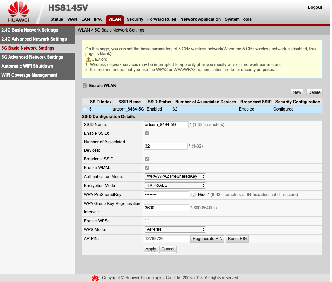Focus the Number of Associated Devices field
This screenshot has height=282, width=332.
(x=166, y=146)
